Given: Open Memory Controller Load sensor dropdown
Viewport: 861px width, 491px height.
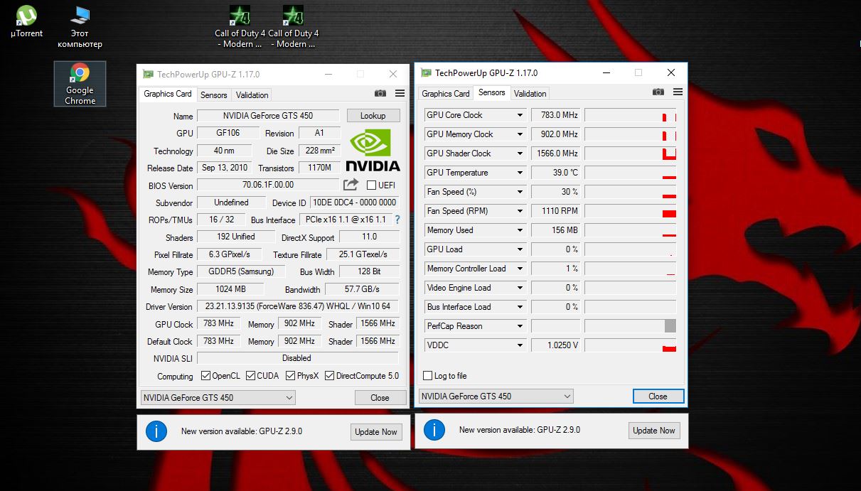Looking at the screenshot, I should (x=520, y=269).
